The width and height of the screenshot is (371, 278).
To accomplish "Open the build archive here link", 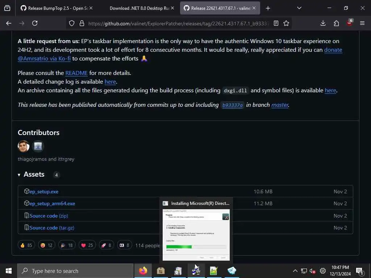I will click(x=330, y=90).
